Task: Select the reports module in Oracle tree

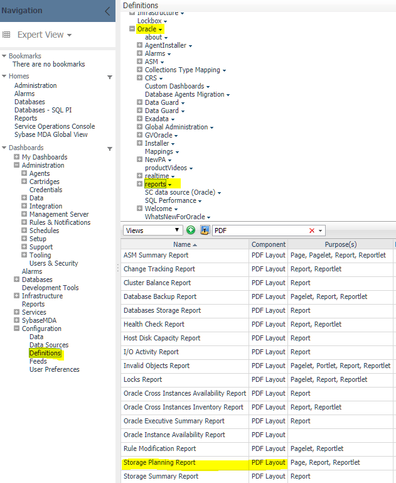Action: (156, 184)
